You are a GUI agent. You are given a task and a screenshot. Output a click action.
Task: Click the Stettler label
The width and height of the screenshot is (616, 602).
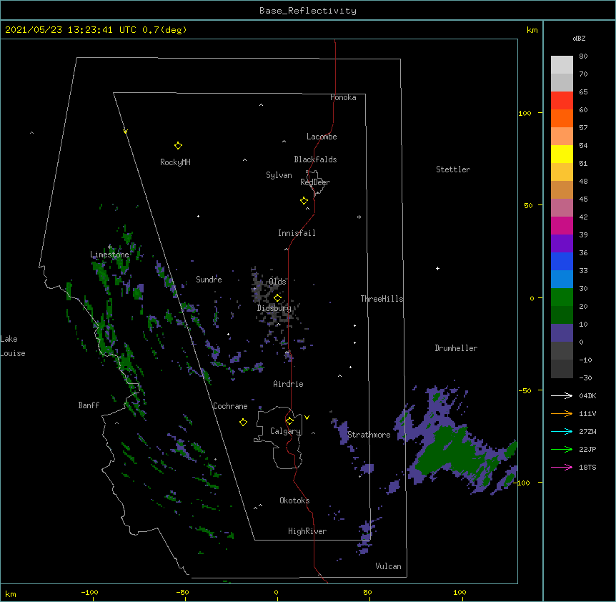pos(453,169)
